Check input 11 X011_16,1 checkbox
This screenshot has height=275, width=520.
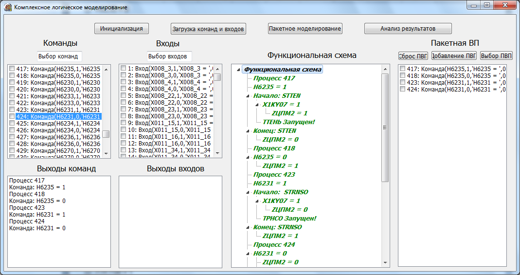(124, 136)
